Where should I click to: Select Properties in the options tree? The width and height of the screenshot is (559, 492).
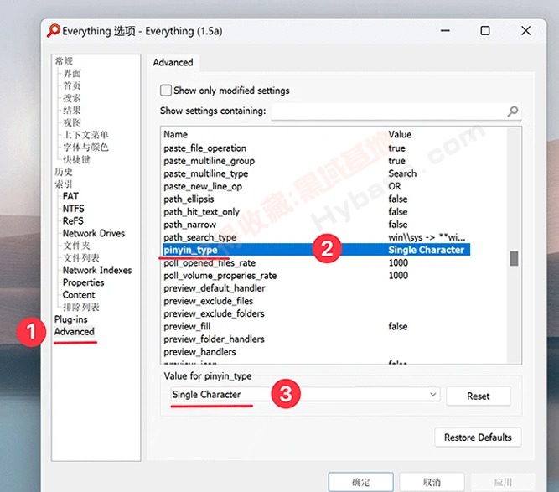(x=84, y=282)
